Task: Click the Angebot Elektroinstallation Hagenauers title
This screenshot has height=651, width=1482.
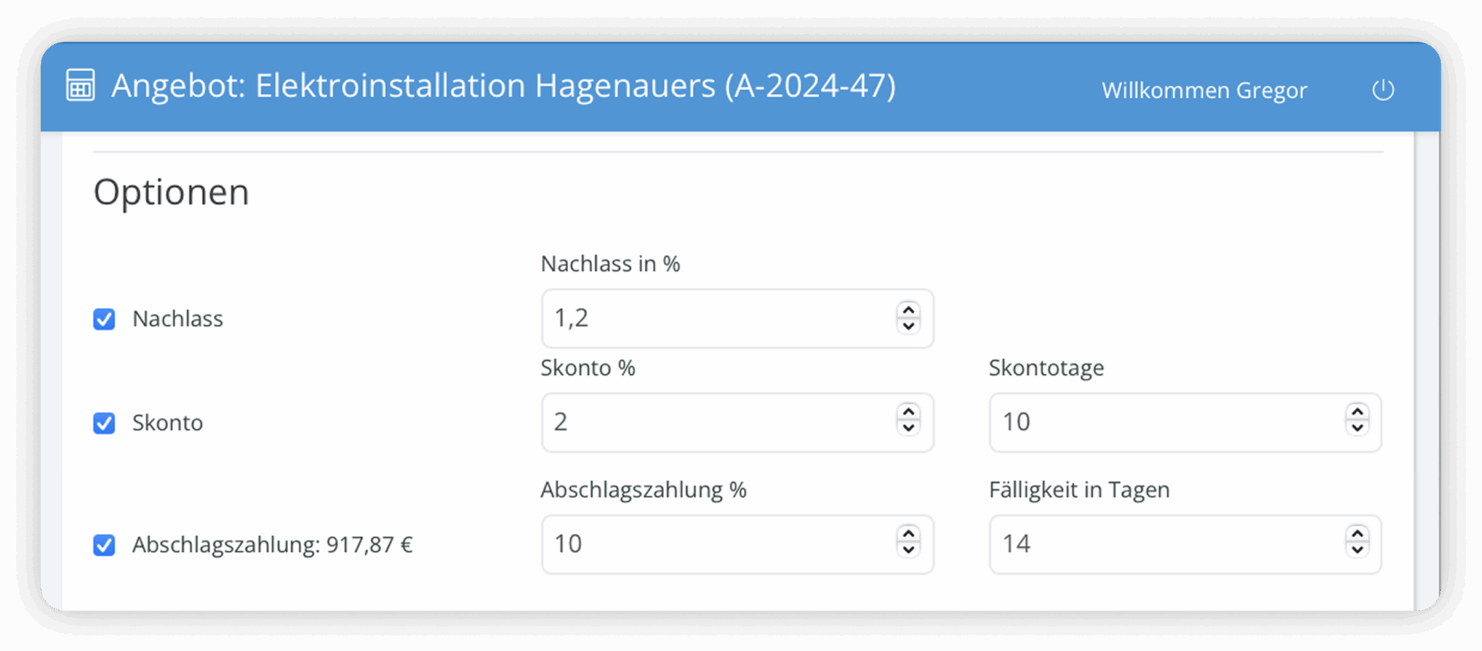Action: [x=503, y=86]
